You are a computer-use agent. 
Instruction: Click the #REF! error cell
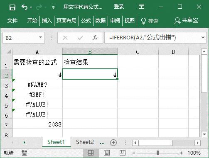click(x=37, y=94)
